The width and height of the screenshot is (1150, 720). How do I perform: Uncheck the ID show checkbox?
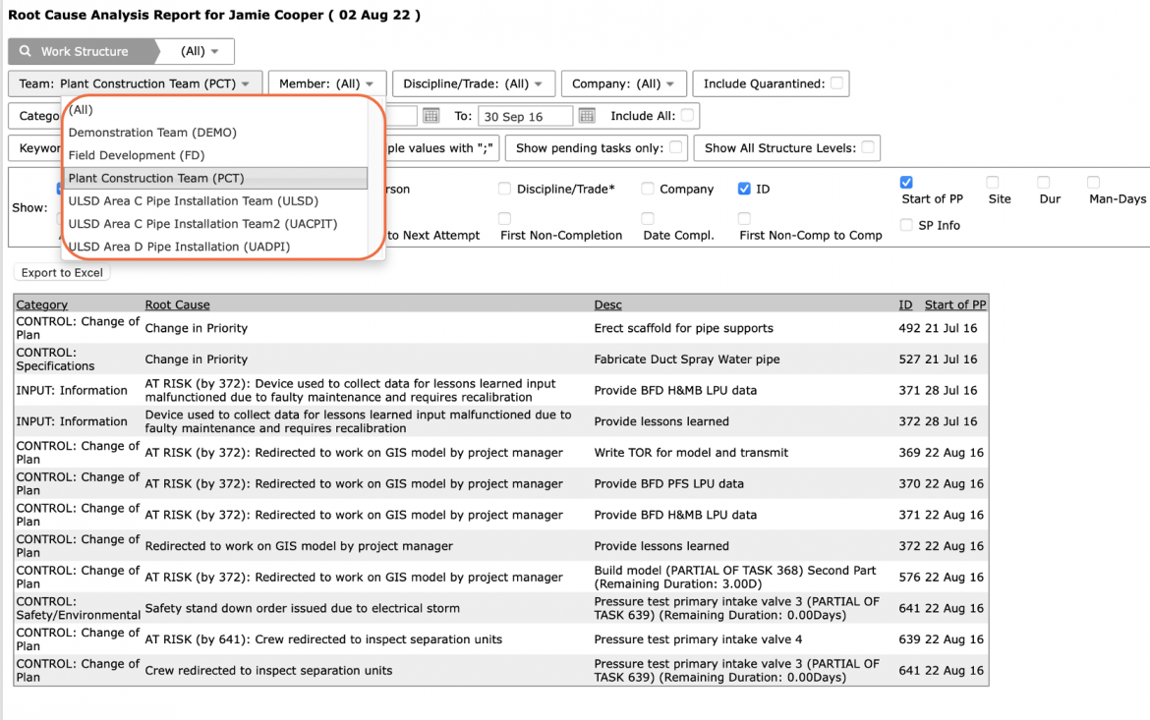(x=744, y=189)
